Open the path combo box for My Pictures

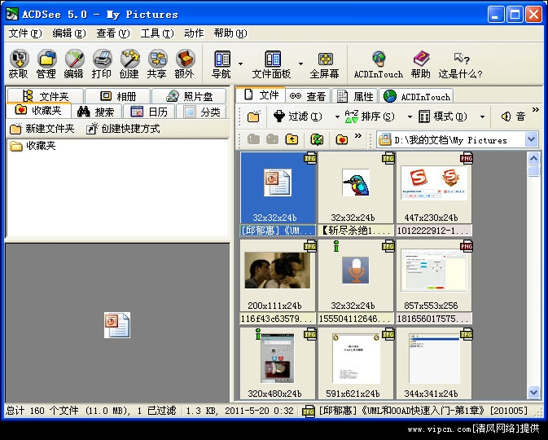(x=531, y=139)
